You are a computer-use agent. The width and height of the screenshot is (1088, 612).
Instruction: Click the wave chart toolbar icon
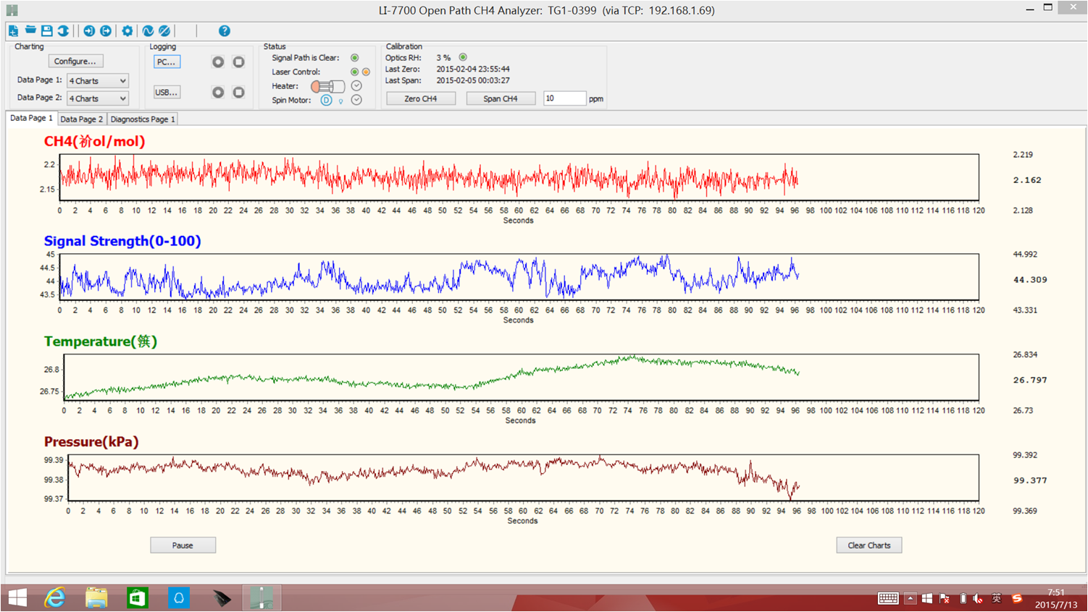pyautogui.click(x=148, y=30)
